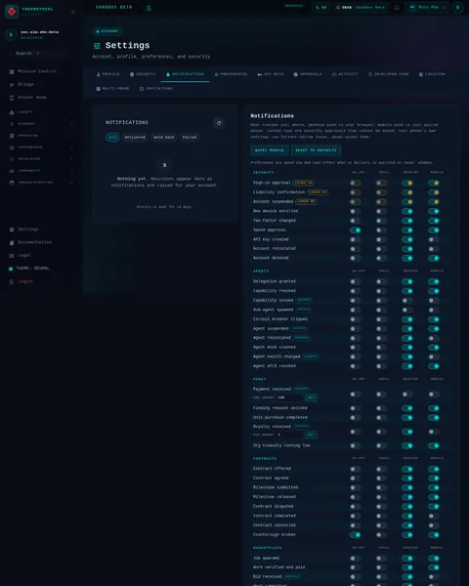The height and width of the screenshot is (586, 469).
Task: Click the Community icon in sidebar
Action: tap(12, 171)
